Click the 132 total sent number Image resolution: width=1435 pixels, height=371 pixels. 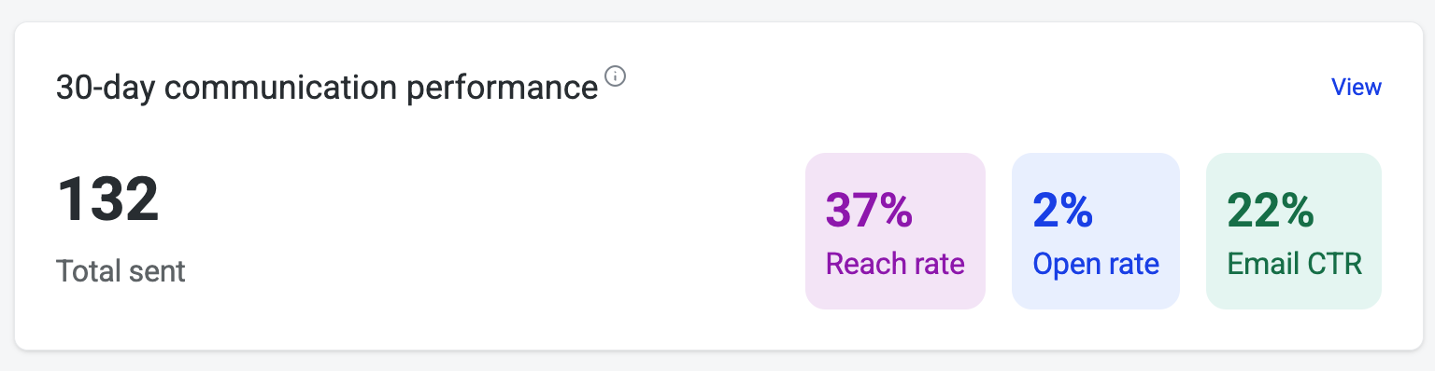point(108,200)
